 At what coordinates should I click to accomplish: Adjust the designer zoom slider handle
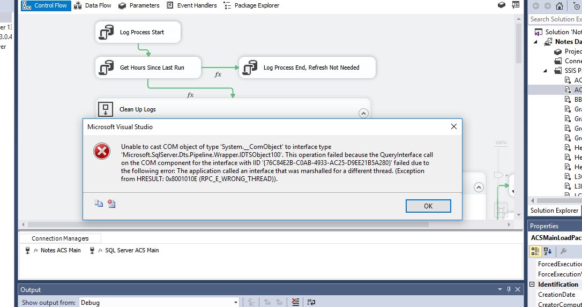pos(498,175)
